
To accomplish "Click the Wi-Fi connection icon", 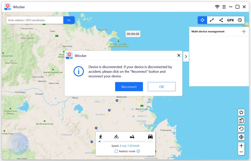I will tap(217, 7).
